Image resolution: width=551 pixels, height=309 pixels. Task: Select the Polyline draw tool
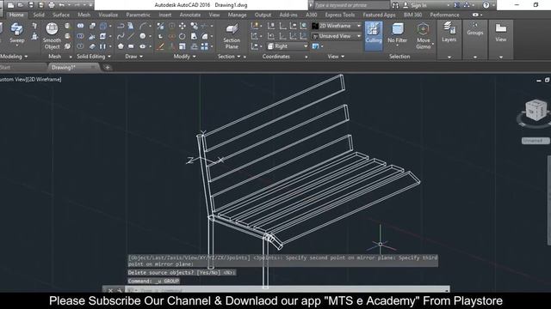[x=121, y=26]
